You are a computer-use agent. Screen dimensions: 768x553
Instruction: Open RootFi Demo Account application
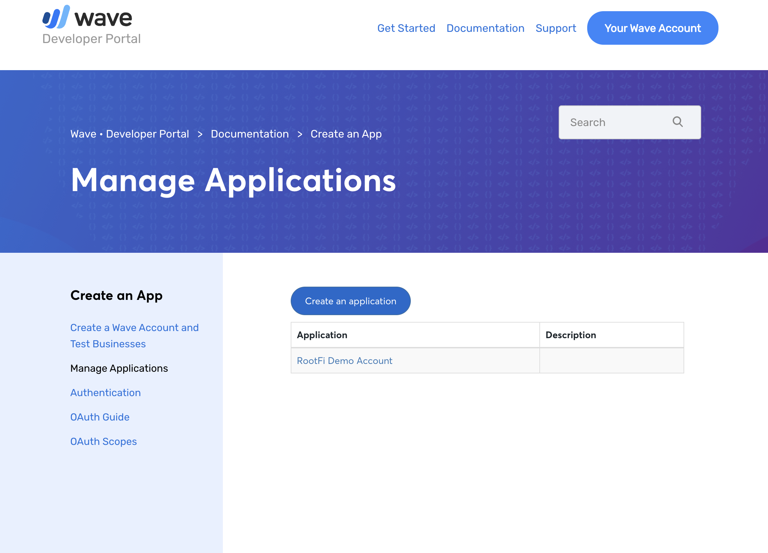tap(344, 361)
